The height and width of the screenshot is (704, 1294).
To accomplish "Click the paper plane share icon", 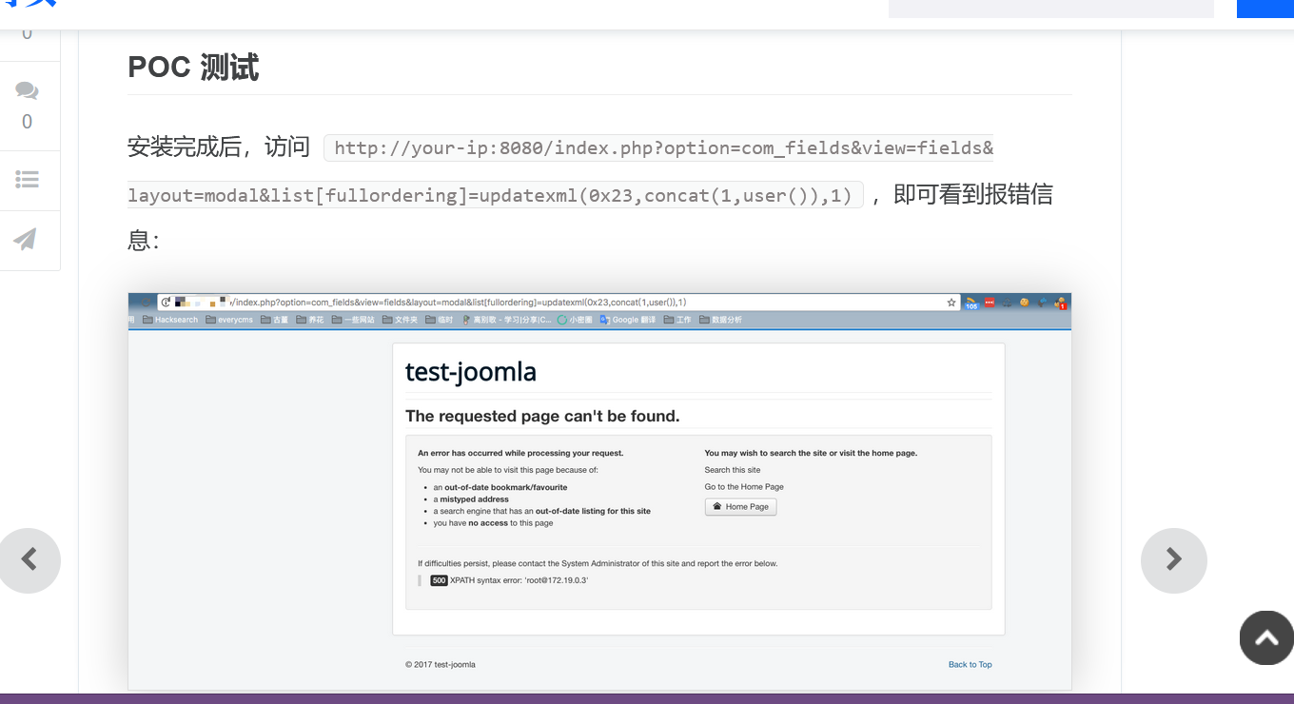I will 26,239.
